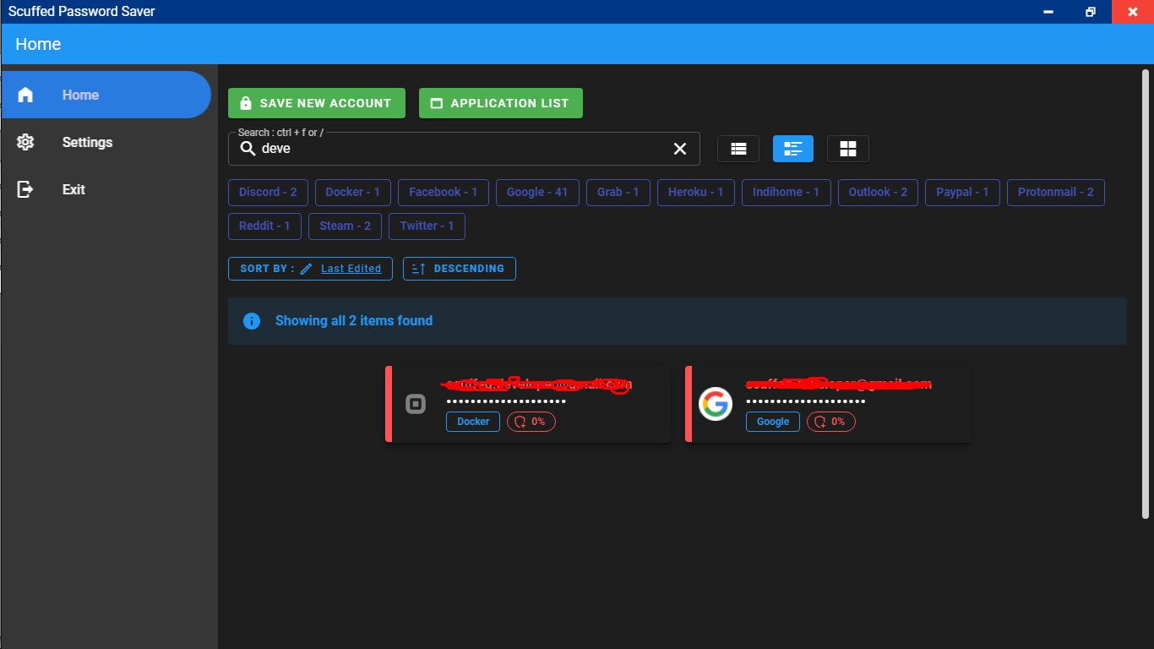Open Settings from the sidebar
1154x649 pixels.
(x=106, y=142)
